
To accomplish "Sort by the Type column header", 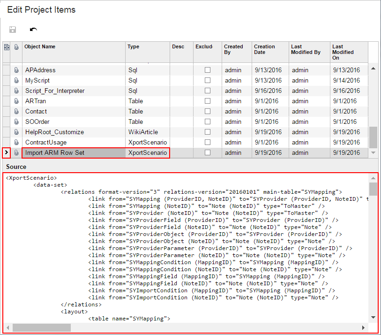I will coord(134,47).
